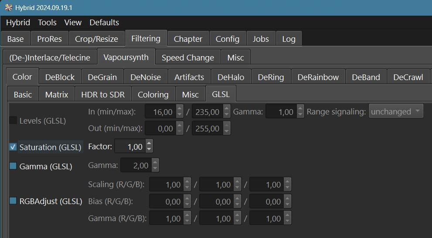Enable the RGBAdjust (GLSL) checkbox

(13, 201)
